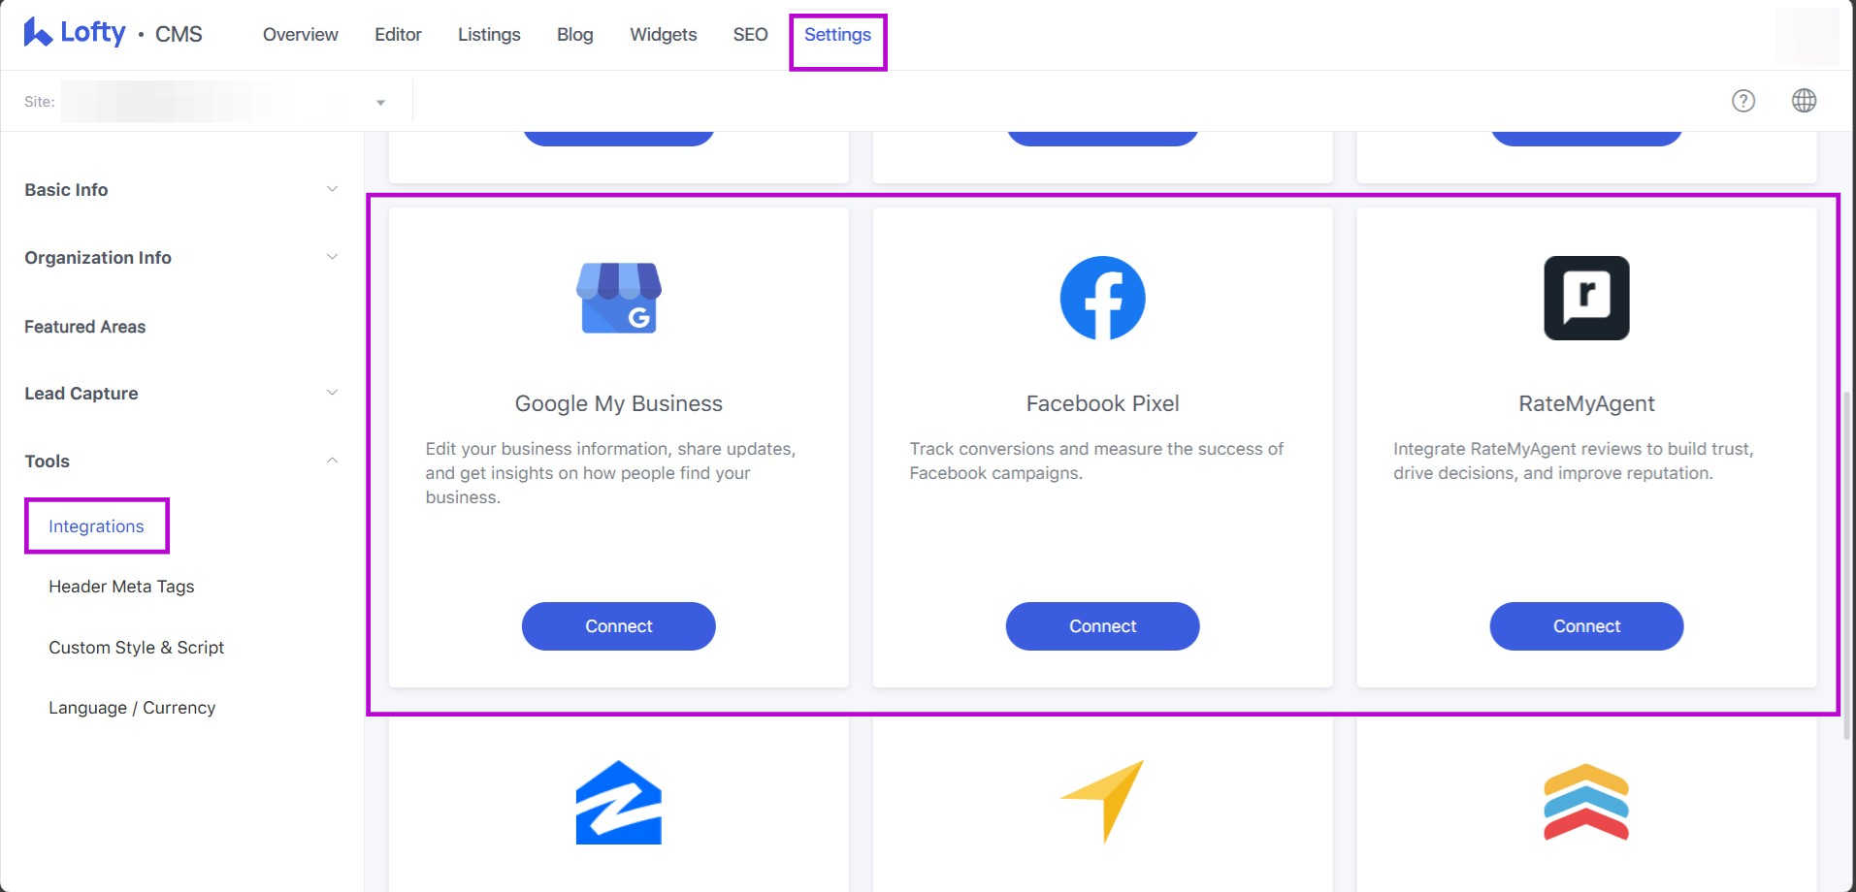The width and height of the screenshot is (1856, 892).
Task: Click the Google My Business store icon
Action: coord(619,298)
